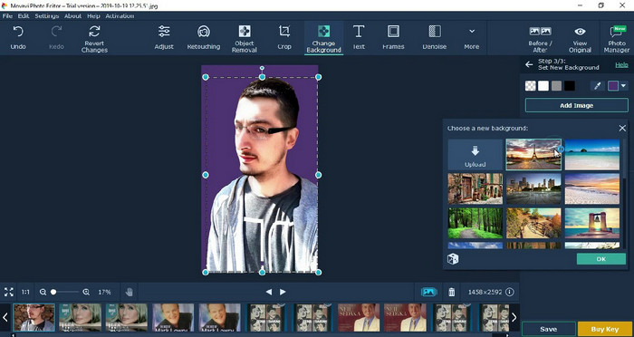Viewport: 634px width, 337px height.
Task: Select the white background swatch
Action: [543, 86]
